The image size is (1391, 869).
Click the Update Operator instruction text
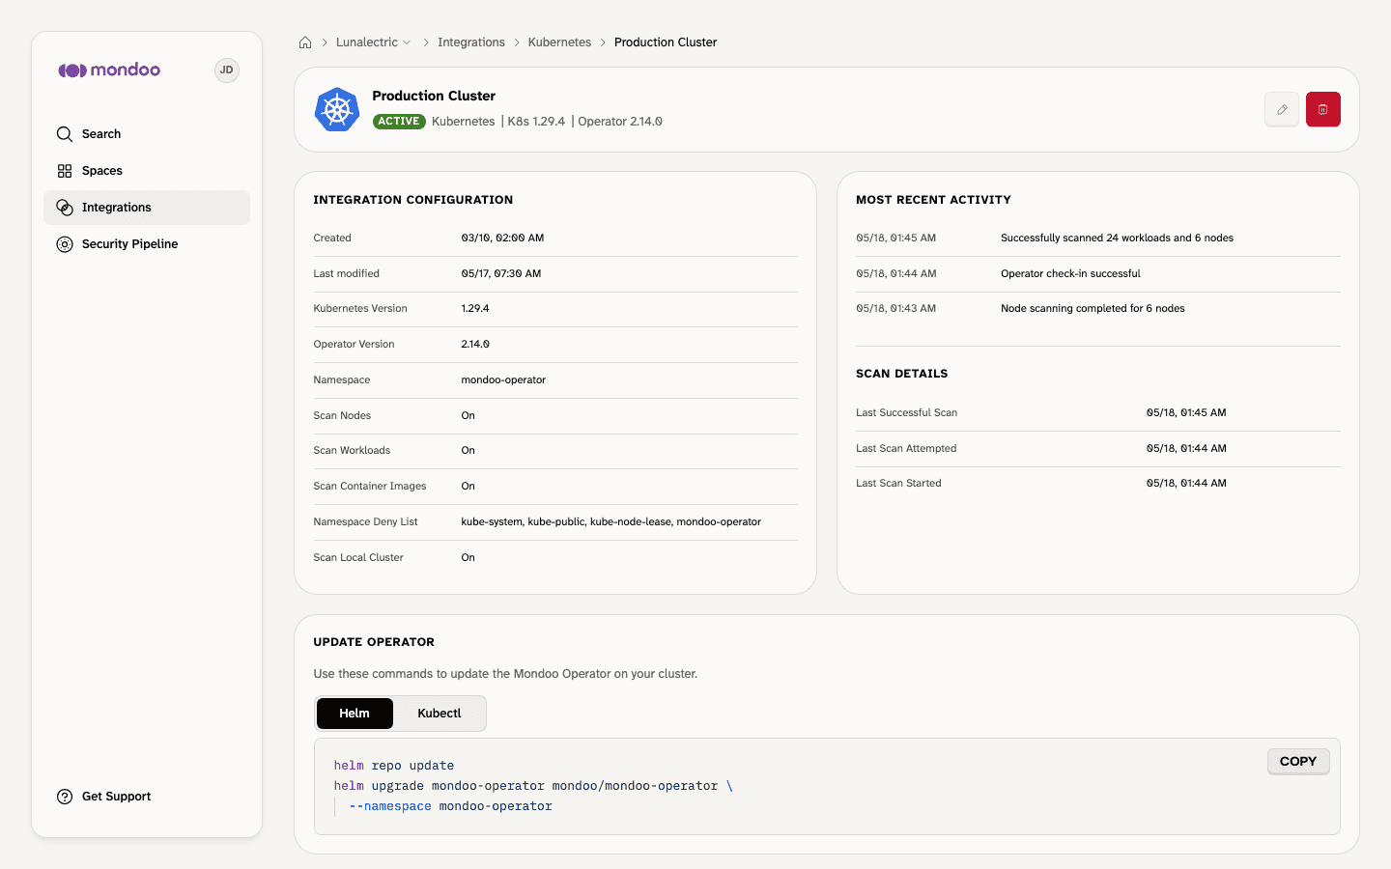pos(505,674)
